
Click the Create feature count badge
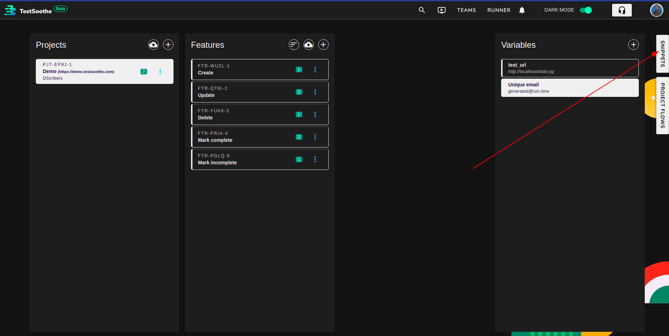(x=299, y=70)
